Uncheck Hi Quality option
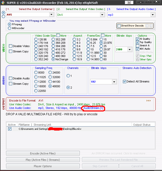162x171 pixels. (138, 39)
